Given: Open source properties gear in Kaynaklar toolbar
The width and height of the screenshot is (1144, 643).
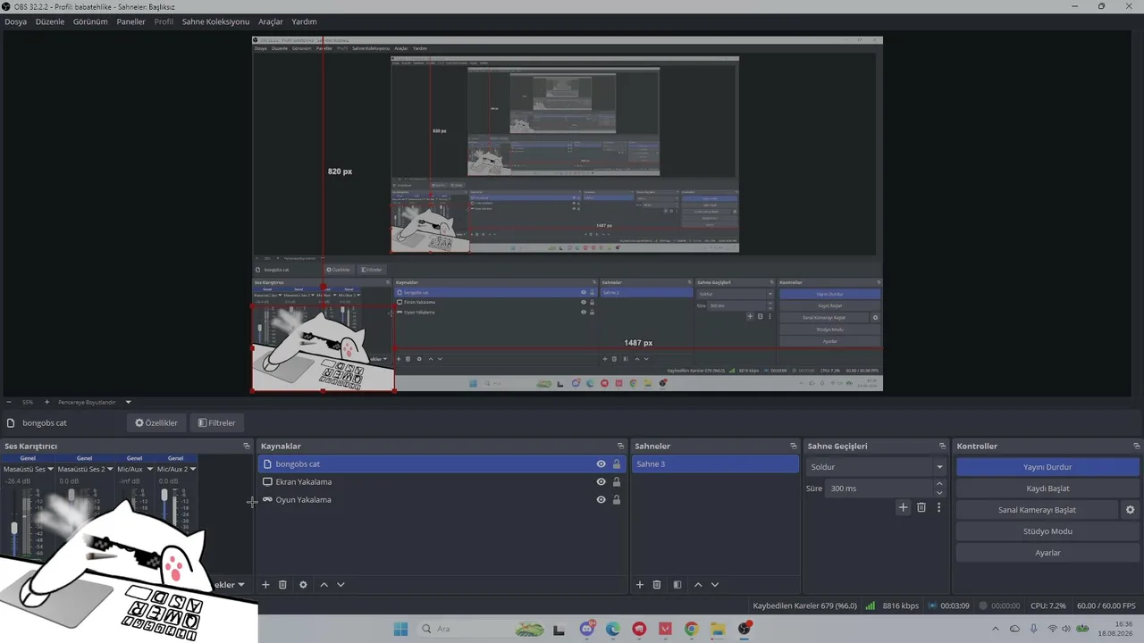Looking at the screenshot, I should (303, 585).
